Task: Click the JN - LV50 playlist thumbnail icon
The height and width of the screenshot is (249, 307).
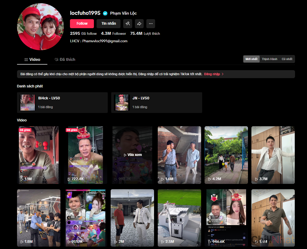Action: [122, 103]
